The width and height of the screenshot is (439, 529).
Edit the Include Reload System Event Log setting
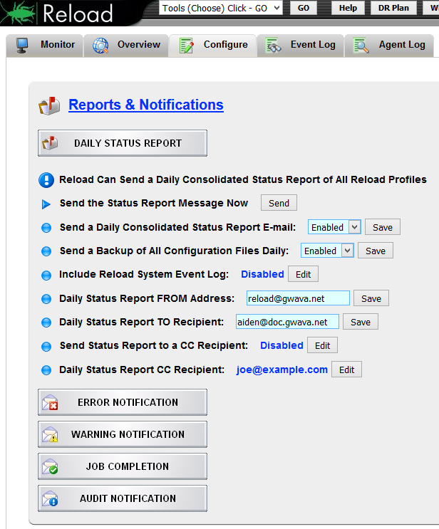303,274
